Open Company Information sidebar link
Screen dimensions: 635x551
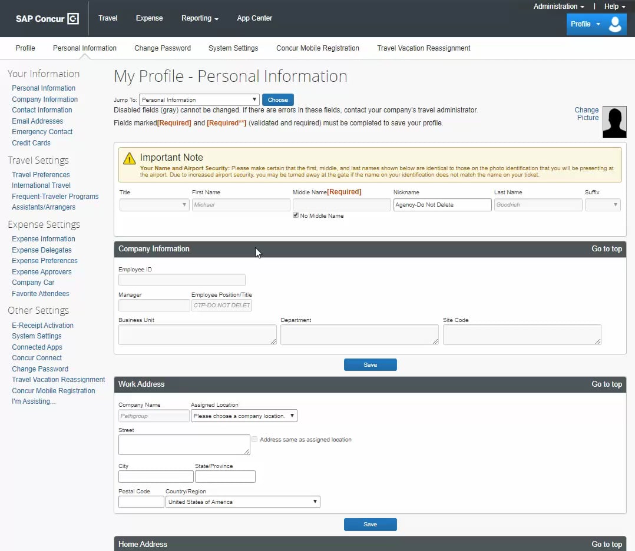pos(45,99)
